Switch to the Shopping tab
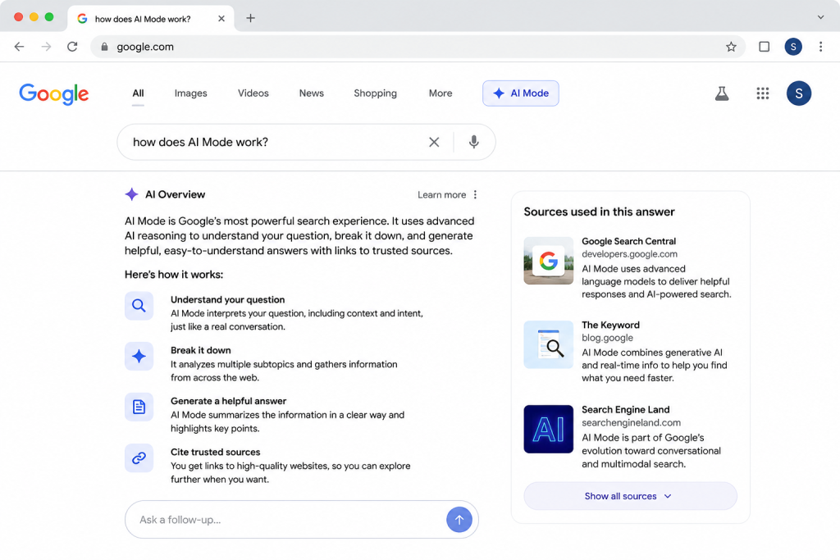This screenshot has height=560, width=840. [x=375, y=93]
